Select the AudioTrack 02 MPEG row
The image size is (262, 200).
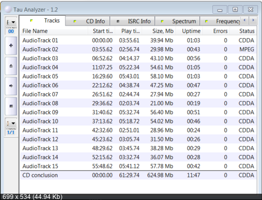(x=138, y=49)
